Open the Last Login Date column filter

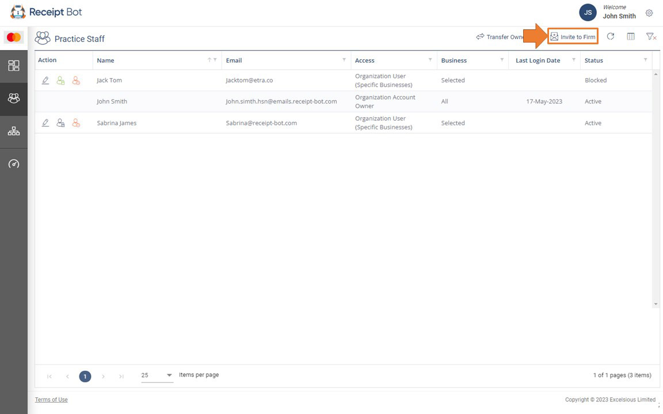[573, 60]
